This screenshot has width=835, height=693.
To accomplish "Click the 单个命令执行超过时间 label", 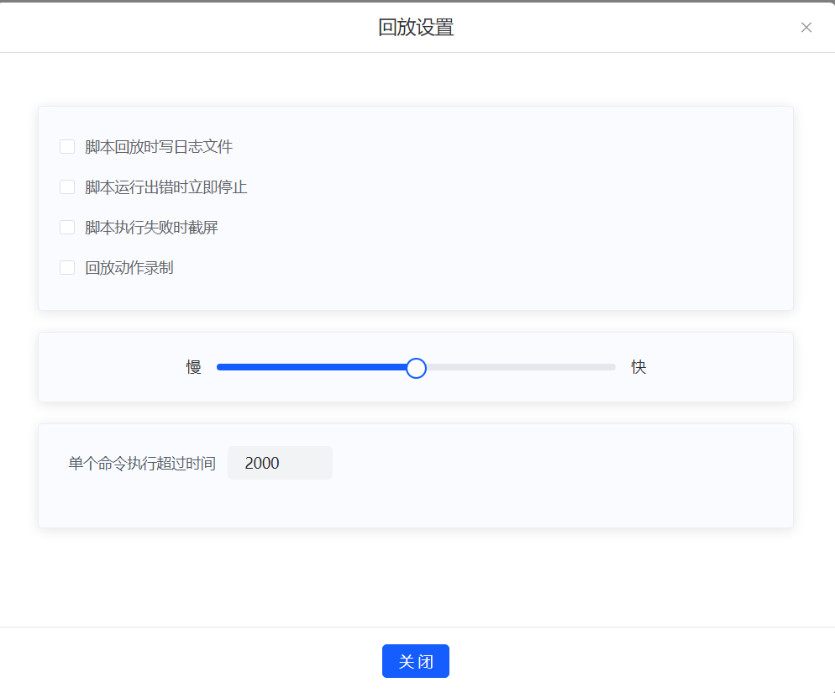I will (142, 464).
